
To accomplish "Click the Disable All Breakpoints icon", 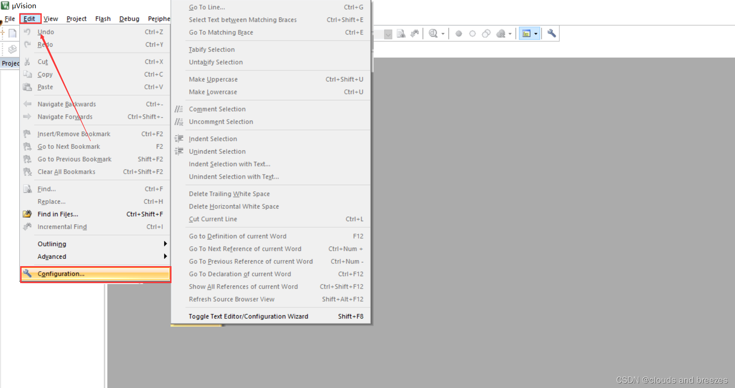I will pyautogui.click(x=486, y=33).
